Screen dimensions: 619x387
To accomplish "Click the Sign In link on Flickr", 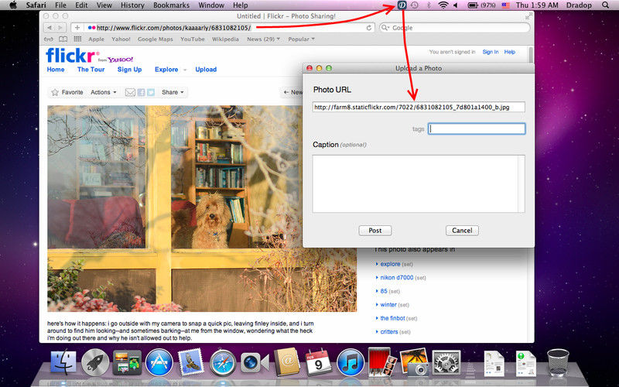I will pos(491,52).
